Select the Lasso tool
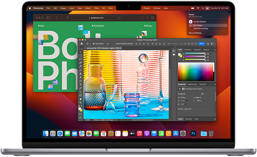The image size is (257, 157). (x=80, y=59)
